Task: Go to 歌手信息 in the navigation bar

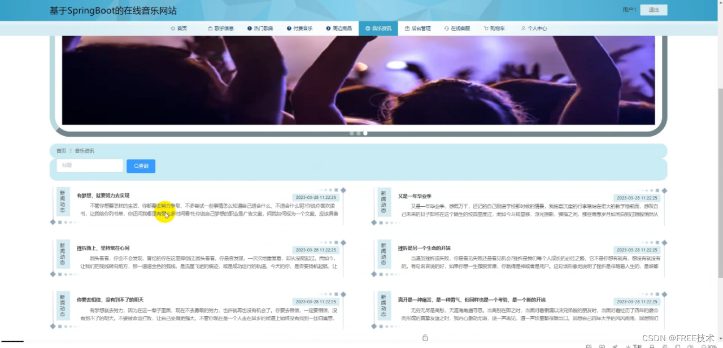Action: [x=221, y=28]
